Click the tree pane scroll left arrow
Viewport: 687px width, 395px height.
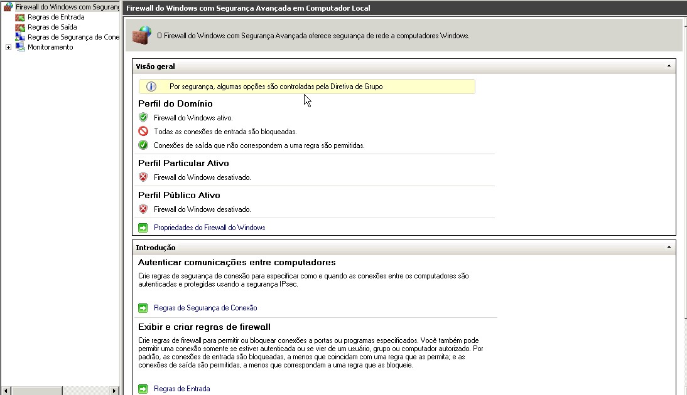[6, 391]
